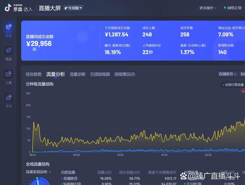Click the 分钟级流量结构 heading
Screen dimensions: 245x185
(40, 84)
